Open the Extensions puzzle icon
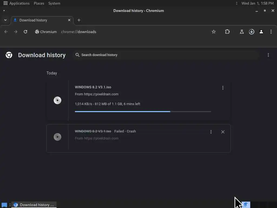The width and height of the screenshot is (277, 208). tap(227, 32)
